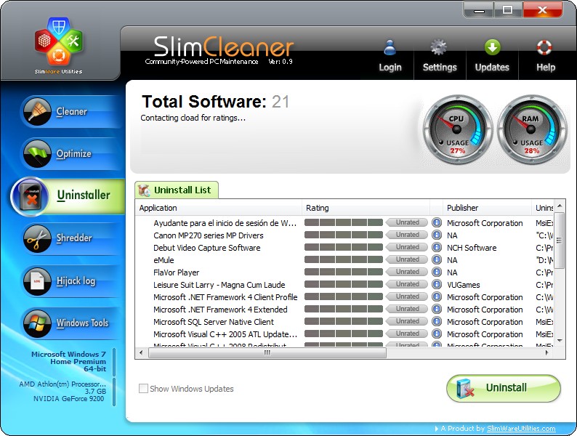Viewport: 577px width, 436px height.
Task: Open Settings gear in header
Action: pos(439,48)
